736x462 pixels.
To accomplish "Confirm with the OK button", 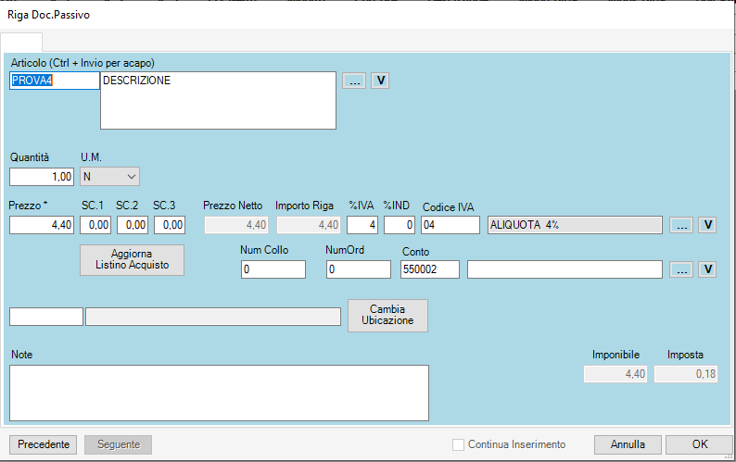I will tap(699, 444).
